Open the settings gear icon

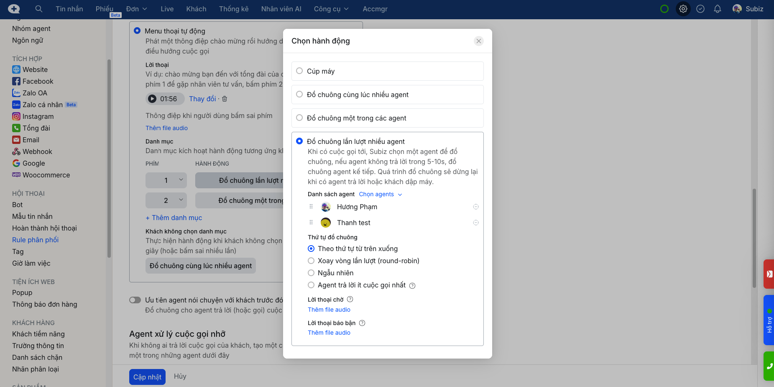tap(683, 9)
